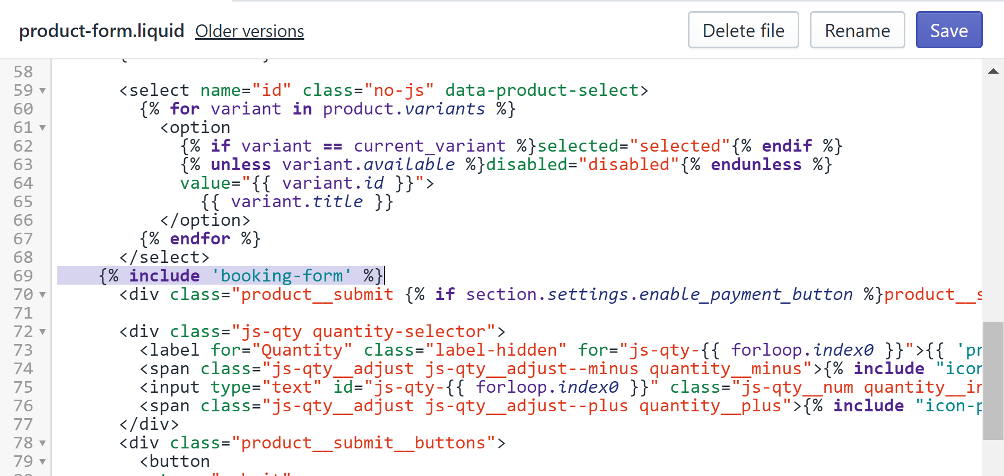Open the Older versions link
Image resolution: width=1004 pixels, height=476 pixels.
pyautogui.click(x=250, y=31)
